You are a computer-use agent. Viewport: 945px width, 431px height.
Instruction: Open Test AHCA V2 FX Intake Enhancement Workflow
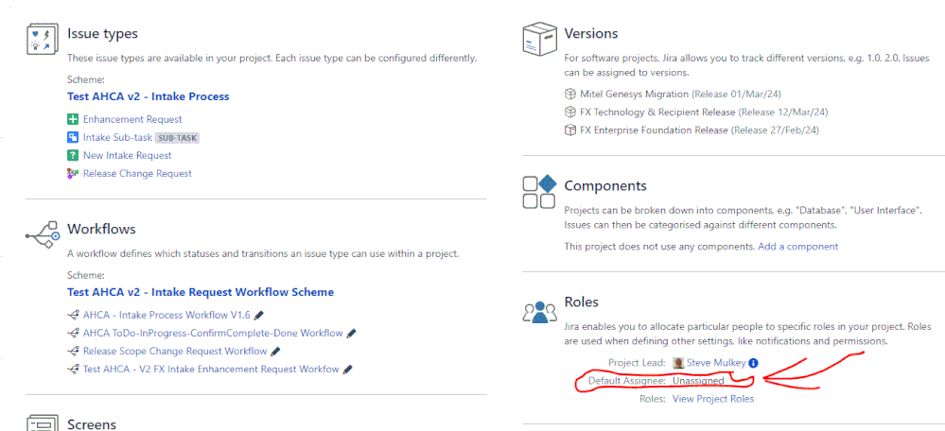[211, 369]
